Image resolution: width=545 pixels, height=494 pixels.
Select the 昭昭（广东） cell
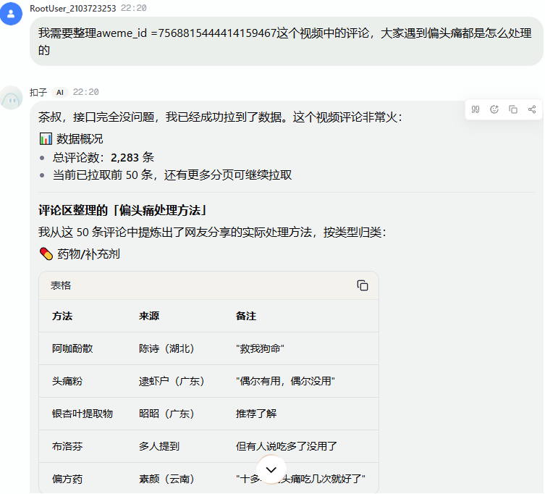click(166, 414)
